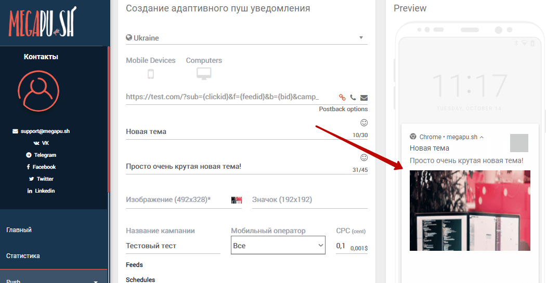Open the Главный sidebar menu item

coord(19,230)
